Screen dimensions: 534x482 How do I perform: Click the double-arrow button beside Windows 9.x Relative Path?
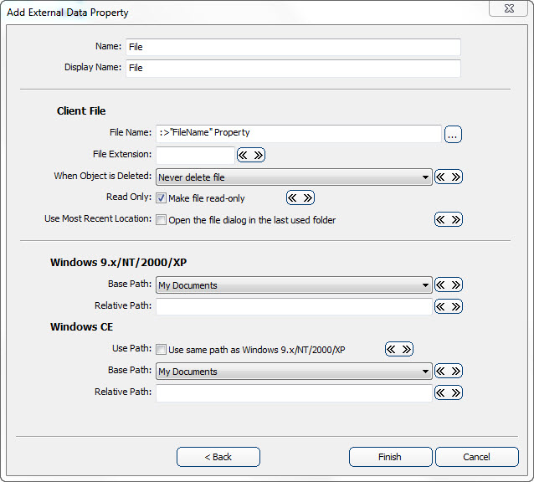pyautogui.click(x=449, y=306)
